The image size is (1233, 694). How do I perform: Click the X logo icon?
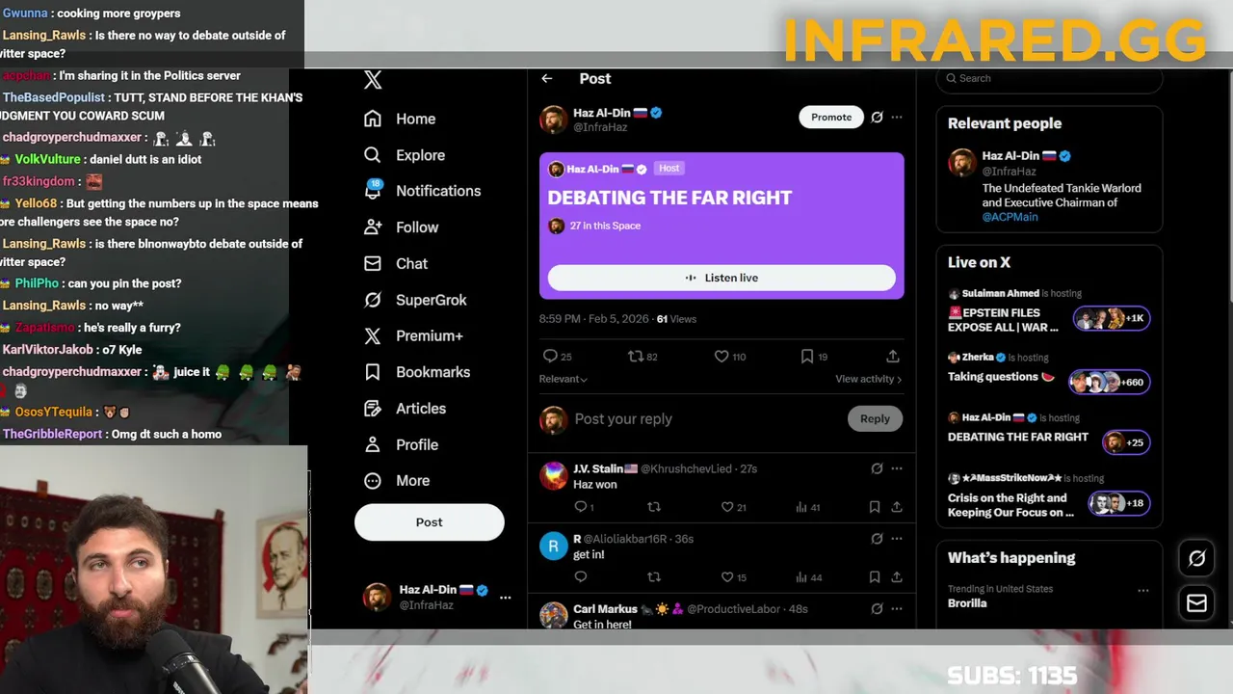click(x=373, y=81)
